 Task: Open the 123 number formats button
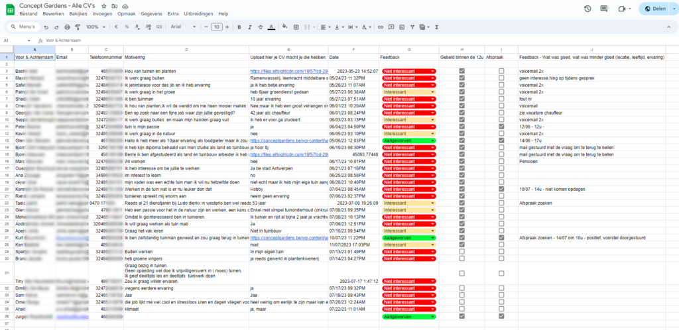click(x=159, y=27)
